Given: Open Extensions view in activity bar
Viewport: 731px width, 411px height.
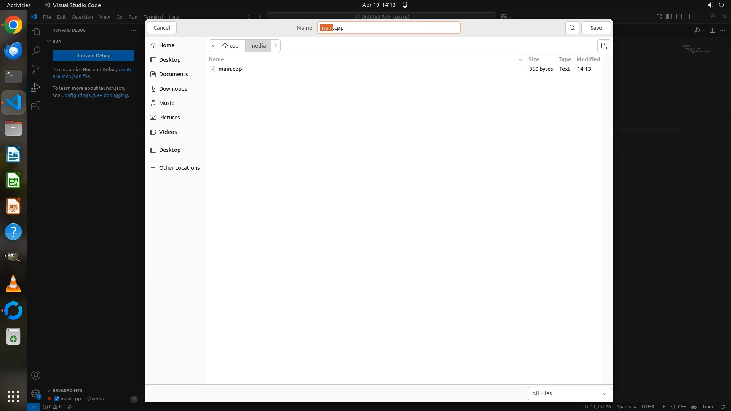Looking at the screenshot, I should pyautogui.click(x=35, y=106).
